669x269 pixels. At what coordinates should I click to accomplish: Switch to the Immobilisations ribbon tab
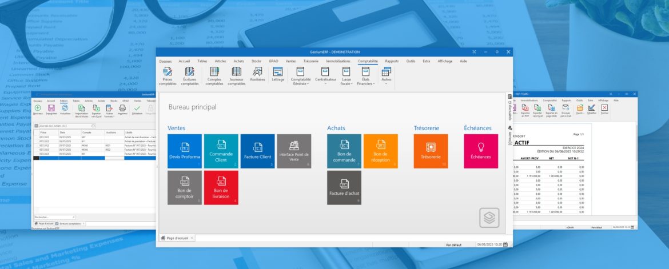[338, 61]
